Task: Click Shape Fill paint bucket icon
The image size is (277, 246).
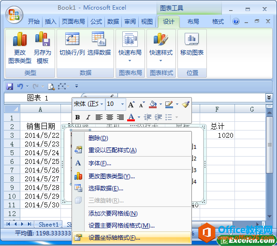Action: (x=153, y=104)
